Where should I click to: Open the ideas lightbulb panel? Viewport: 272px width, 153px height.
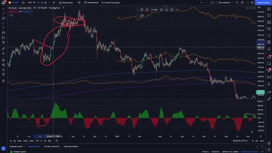tap(269, 49)
